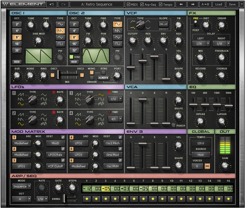246x209 pixels.
Task: Click the Save button
Action: [x=232, y=4]
